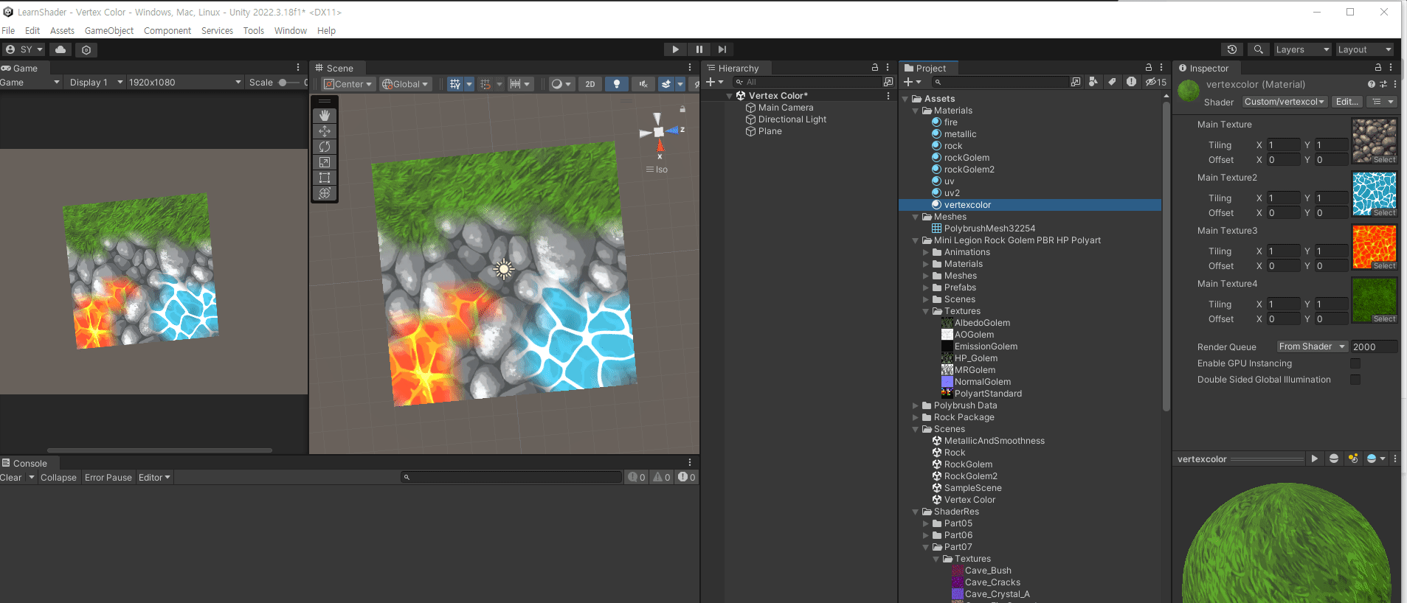This screenshot has height=603, width=1407.
Task: Enable Double Sided Global Illumination checkbox
Action: click(x=1355, y=380)
